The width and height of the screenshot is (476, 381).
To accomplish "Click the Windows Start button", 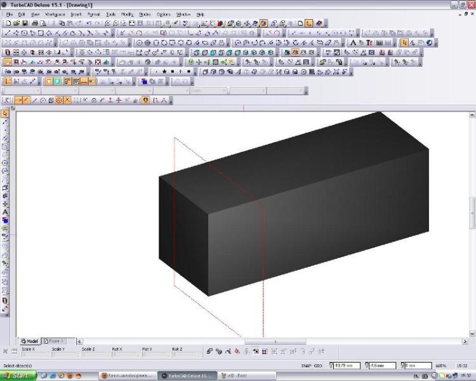I will coord(18,375).
